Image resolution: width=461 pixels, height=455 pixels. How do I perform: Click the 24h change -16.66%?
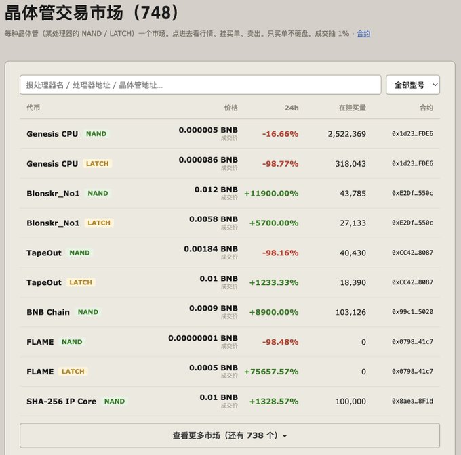[280, 134]
